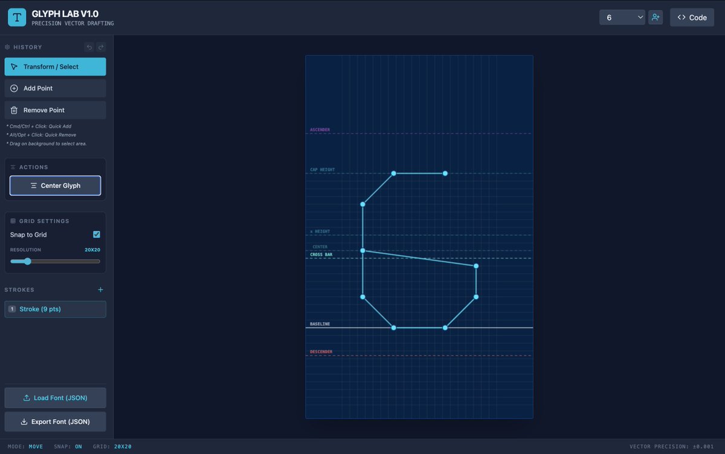Viewport: 725px width, 454px height.
Task: Click the x HEIGHT guide label
Action: 320,232
